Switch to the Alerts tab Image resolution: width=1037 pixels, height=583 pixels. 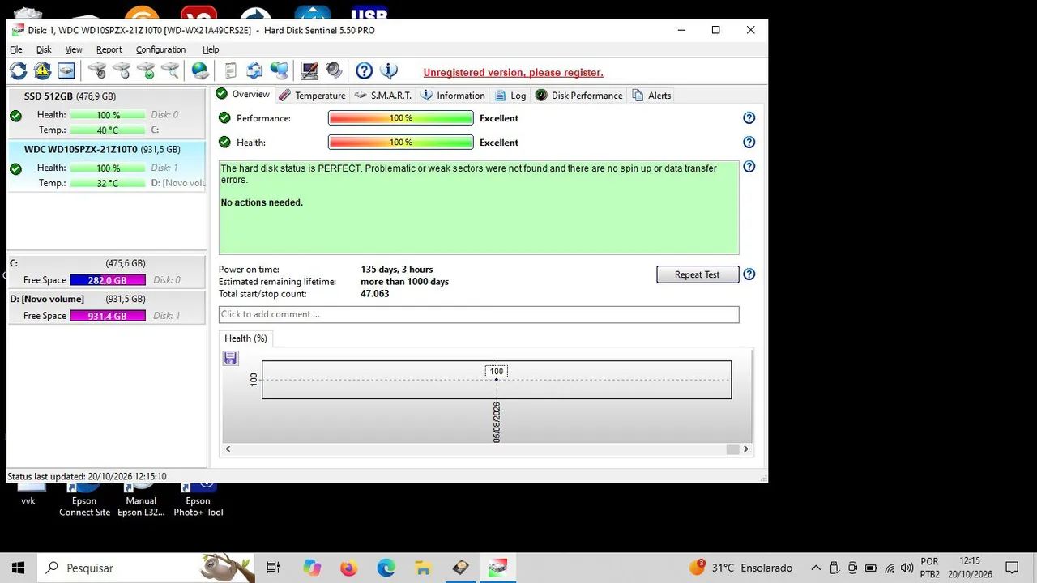pyautogui.click(x=652, y=96)
